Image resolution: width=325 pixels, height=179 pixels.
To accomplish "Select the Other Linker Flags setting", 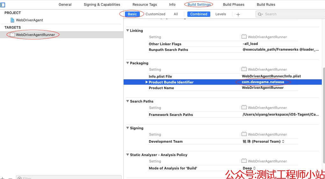I will coord(165,44).
